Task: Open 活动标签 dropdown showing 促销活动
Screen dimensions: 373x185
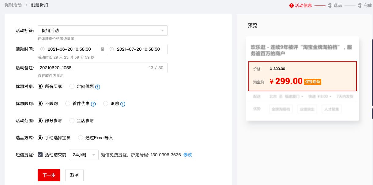Action: 103,31
